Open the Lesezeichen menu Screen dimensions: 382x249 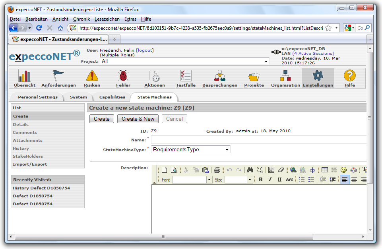coord(107,19)
